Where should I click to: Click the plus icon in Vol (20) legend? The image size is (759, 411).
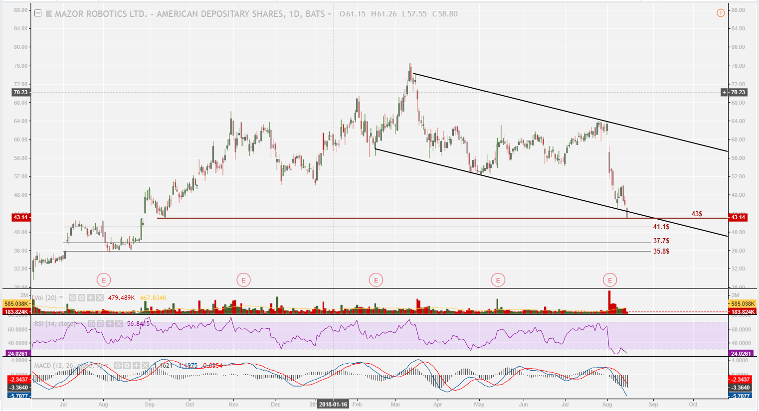click(91, 297)
